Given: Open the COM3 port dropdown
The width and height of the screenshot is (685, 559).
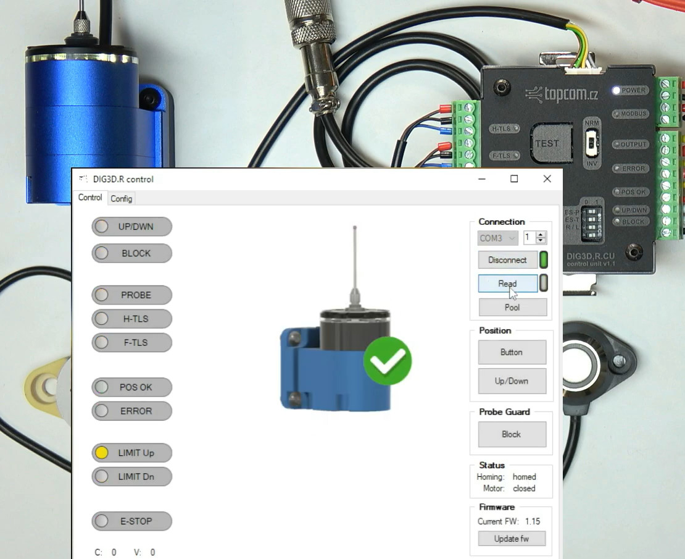Looking at the screenshot, I should coord(497,238).
